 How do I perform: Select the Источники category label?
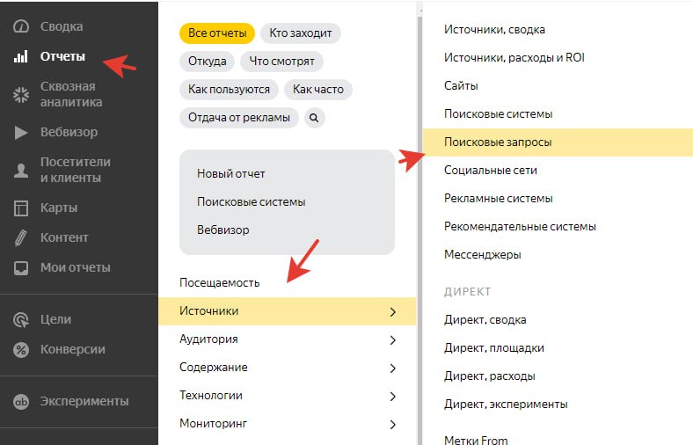(208, 311)
